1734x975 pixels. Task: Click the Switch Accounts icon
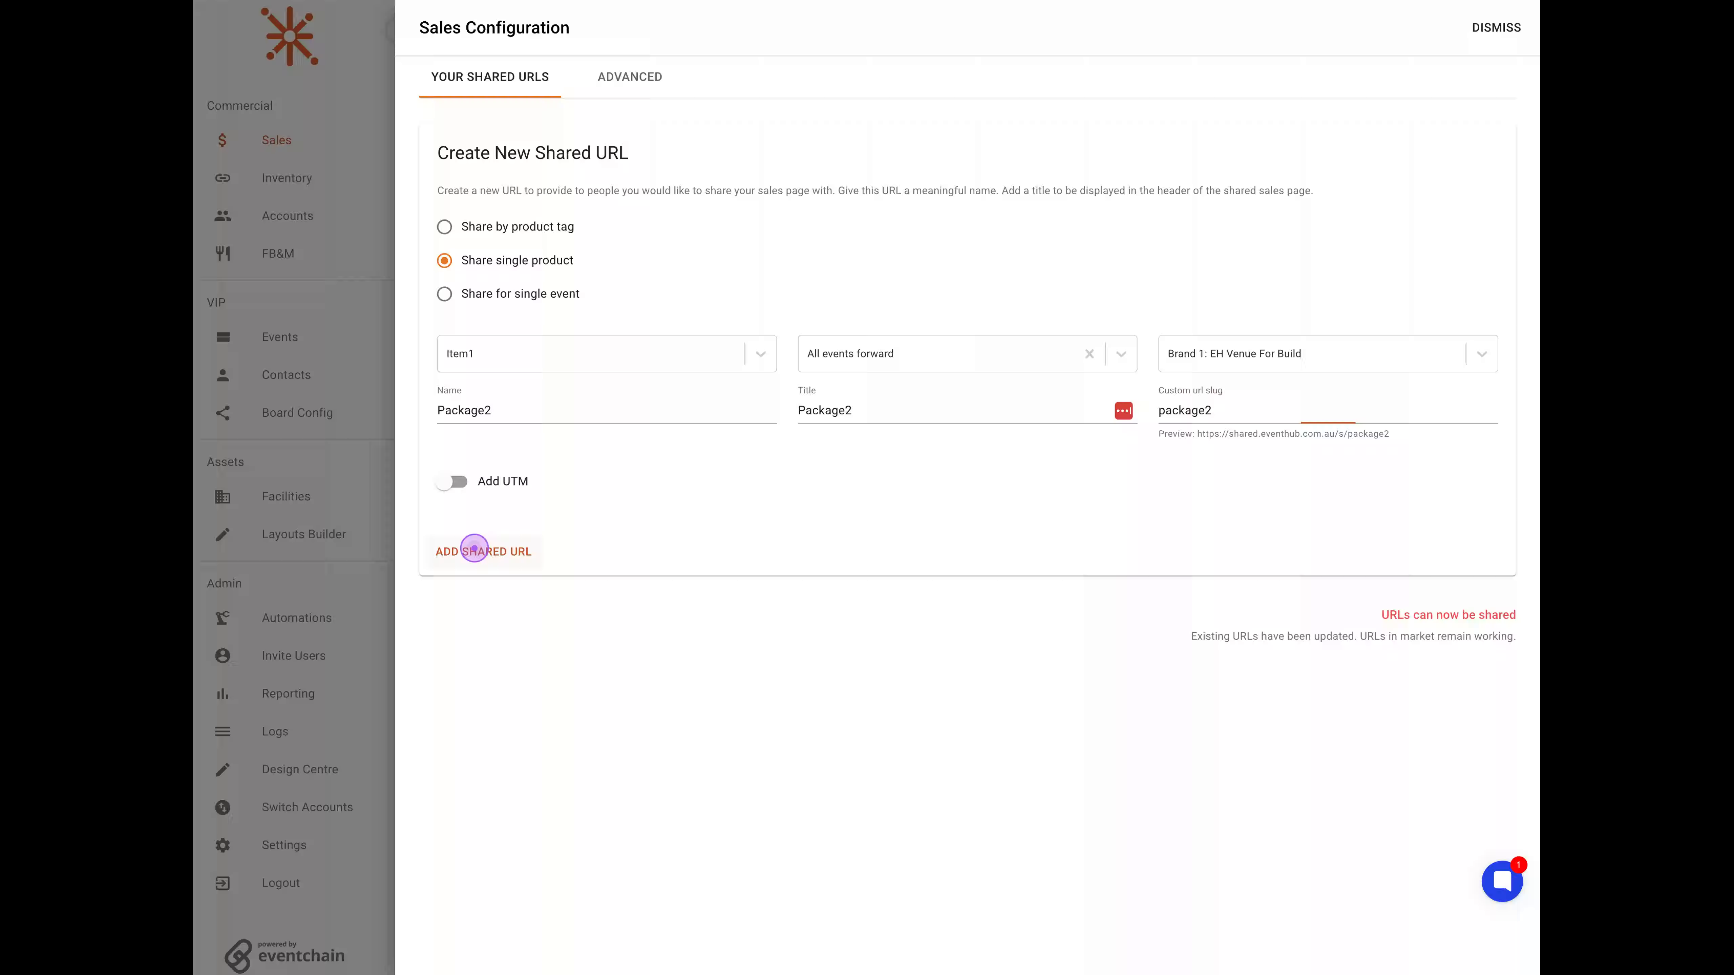(223, 807)
